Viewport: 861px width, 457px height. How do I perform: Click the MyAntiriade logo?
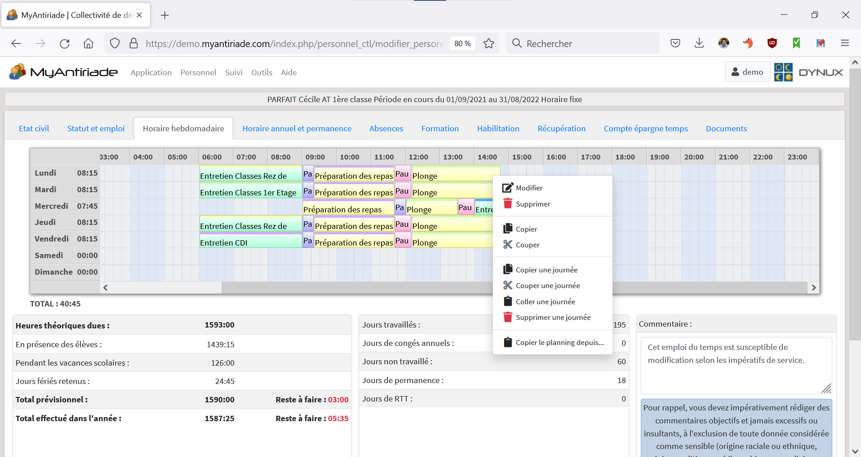point(63,72)
